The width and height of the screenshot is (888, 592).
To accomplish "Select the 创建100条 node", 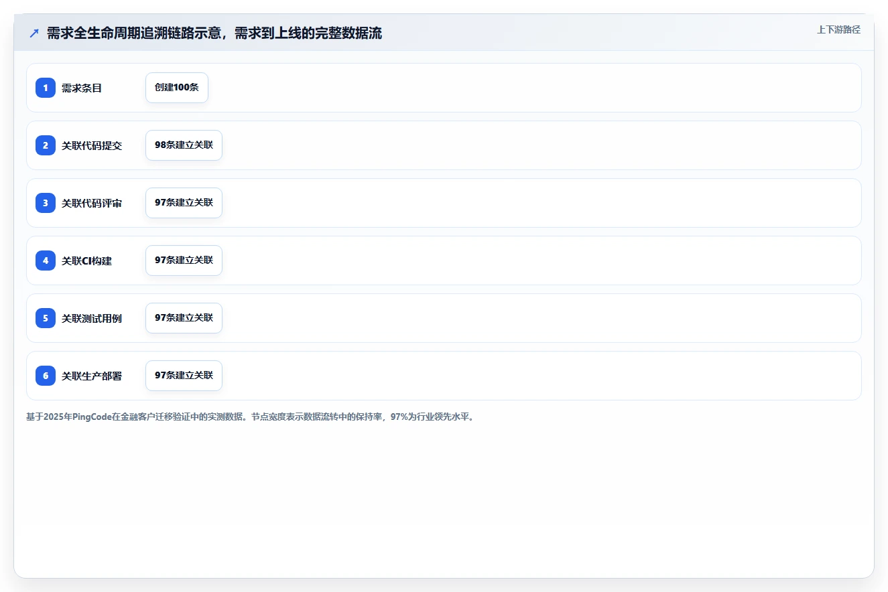I will tap(177, 88).
